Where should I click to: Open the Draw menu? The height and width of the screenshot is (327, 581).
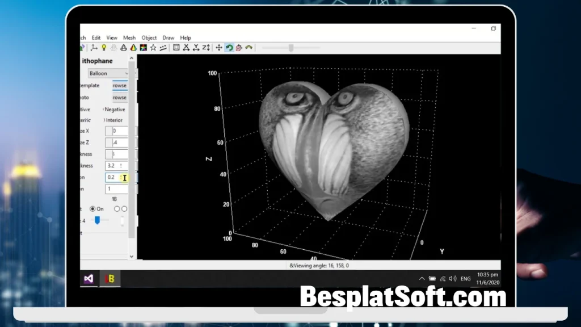point(168,37)
